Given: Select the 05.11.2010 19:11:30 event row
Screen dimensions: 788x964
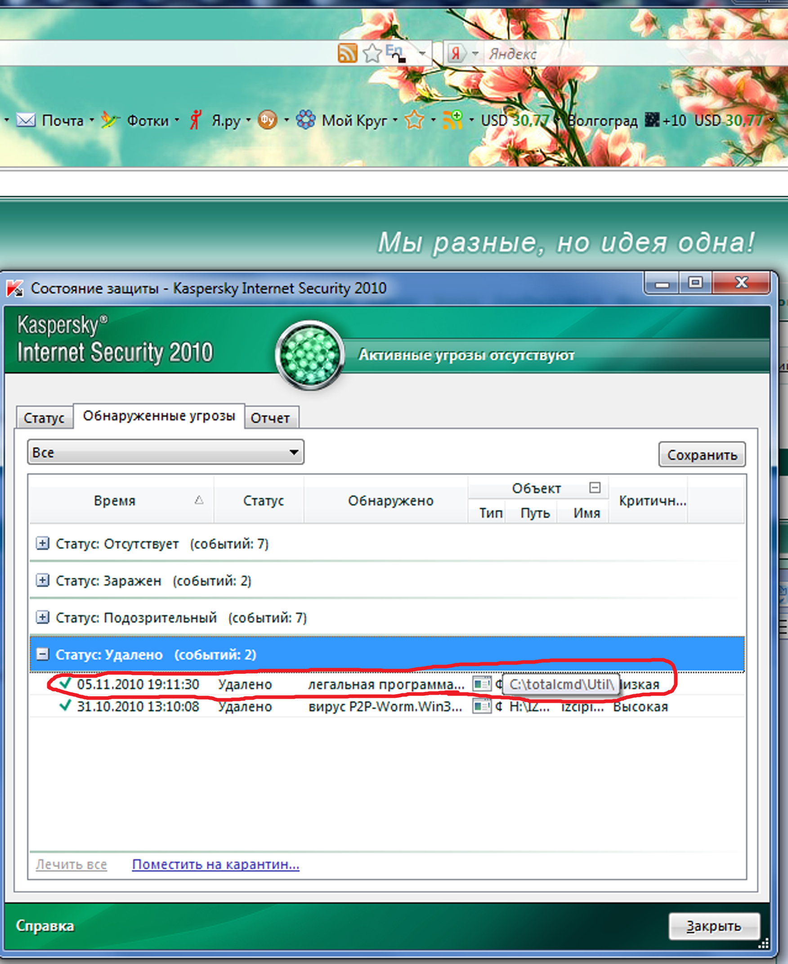Looking at the screenshot, I should [387, 684].
